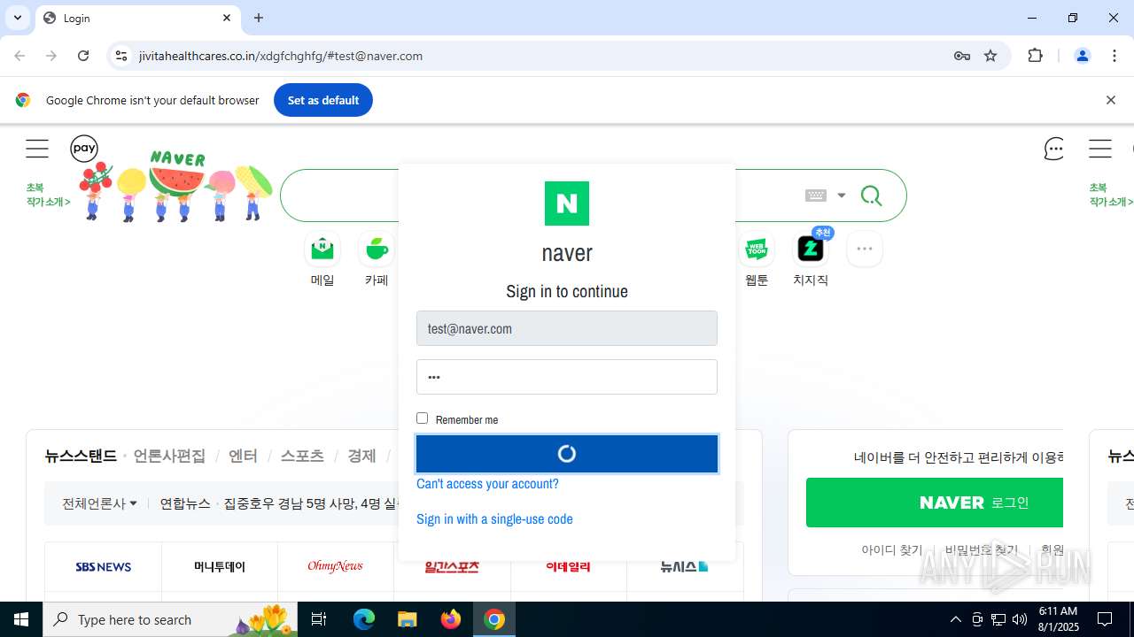Click the email field showing test@naver.com

coord(567,328)
